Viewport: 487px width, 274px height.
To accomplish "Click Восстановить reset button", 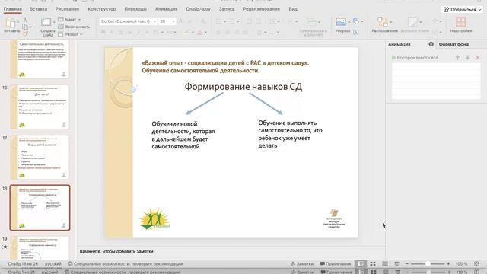I will pos(75,27).
